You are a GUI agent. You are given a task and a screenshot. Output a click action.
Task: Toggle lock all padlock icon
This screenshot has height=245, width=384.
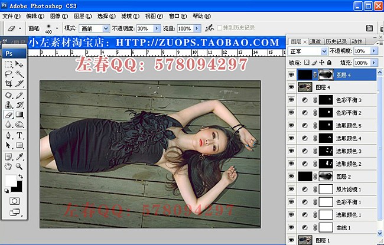(x=330, y=63)
